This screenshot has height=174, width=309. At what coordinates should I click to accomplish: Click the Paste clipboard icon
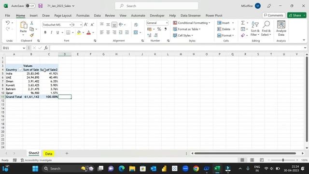point(24,25)
